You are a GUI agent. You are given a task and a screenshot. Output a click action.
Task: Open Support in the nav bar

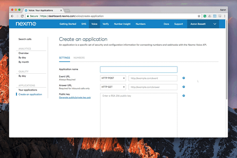pyautogui.click(x=178, y=24)
